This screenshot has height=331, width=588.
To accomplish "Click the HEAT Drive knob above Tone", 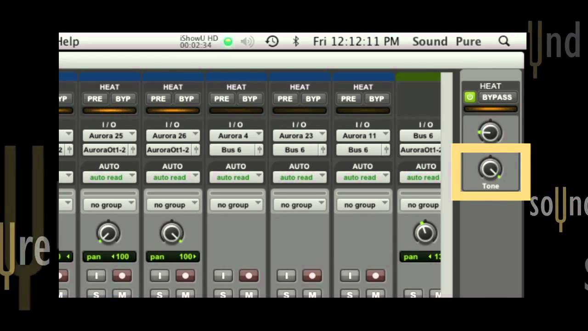I will tap(490, 132).
